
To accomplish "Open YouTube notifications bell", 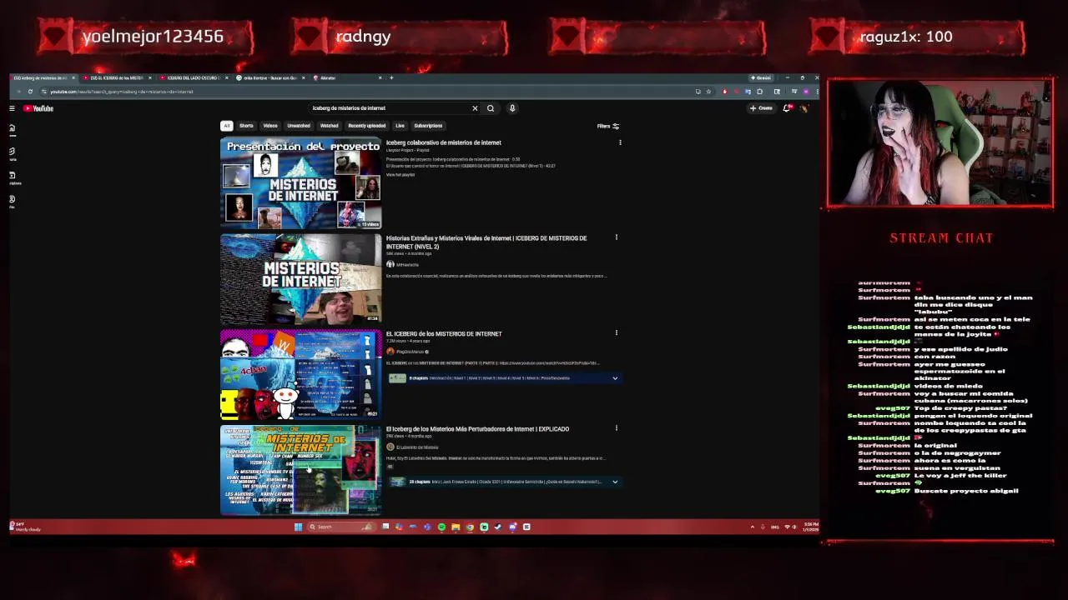I will (788, 108).
